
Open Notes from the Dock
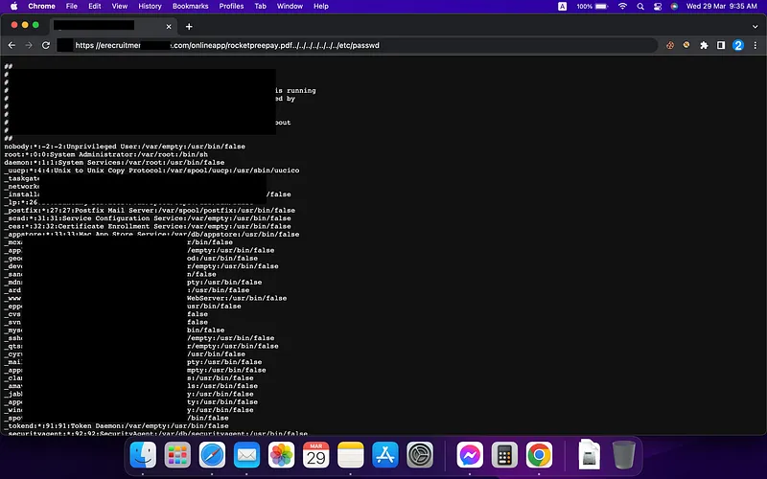[x=351, y=454]
